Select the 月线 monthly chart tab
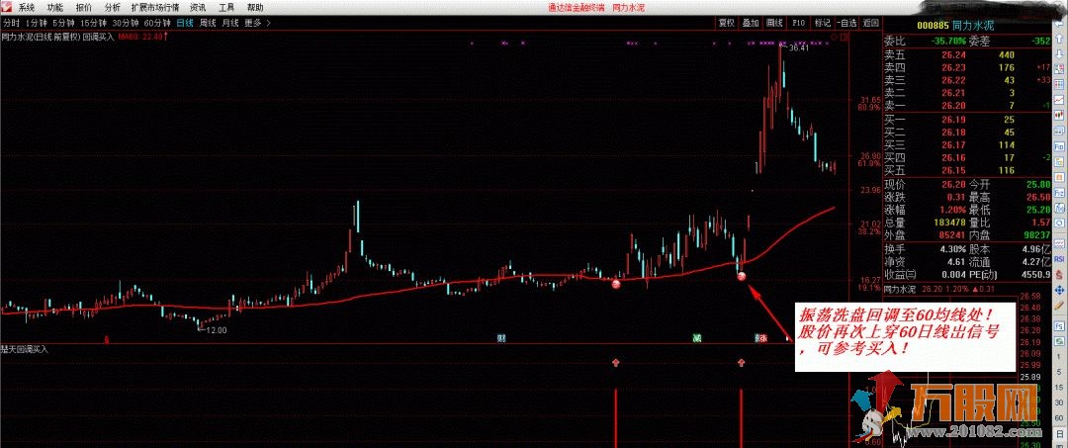1068x448 pixels. pos(230,23)
